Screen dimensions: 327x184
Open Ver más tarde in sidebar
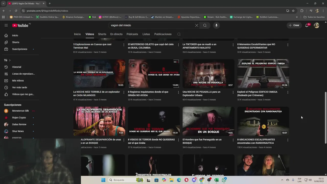point(20,87)
